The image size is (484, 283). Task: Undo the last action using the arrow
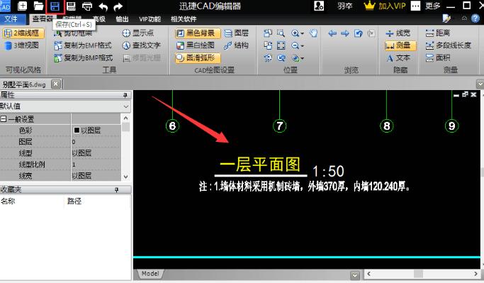[103, 6]
